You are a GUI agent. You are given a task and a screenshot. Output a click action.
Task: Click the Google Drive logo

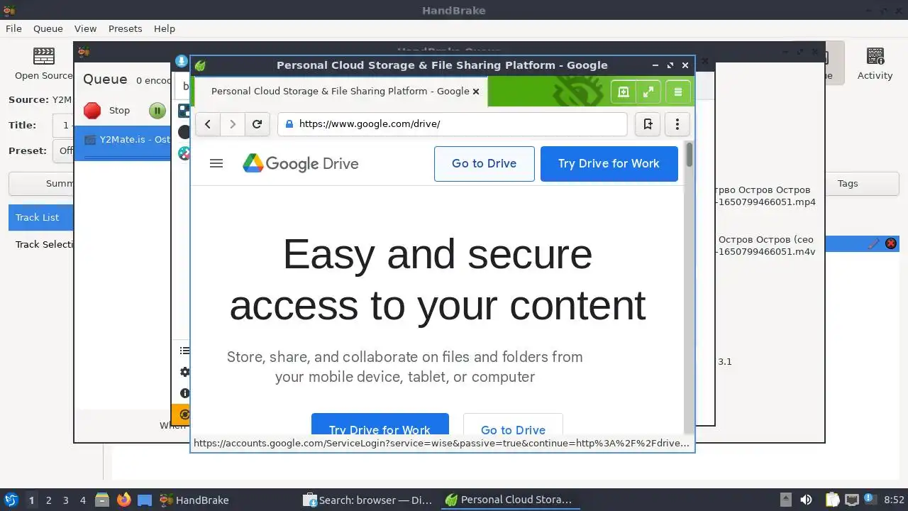click(x=301, y=164)
